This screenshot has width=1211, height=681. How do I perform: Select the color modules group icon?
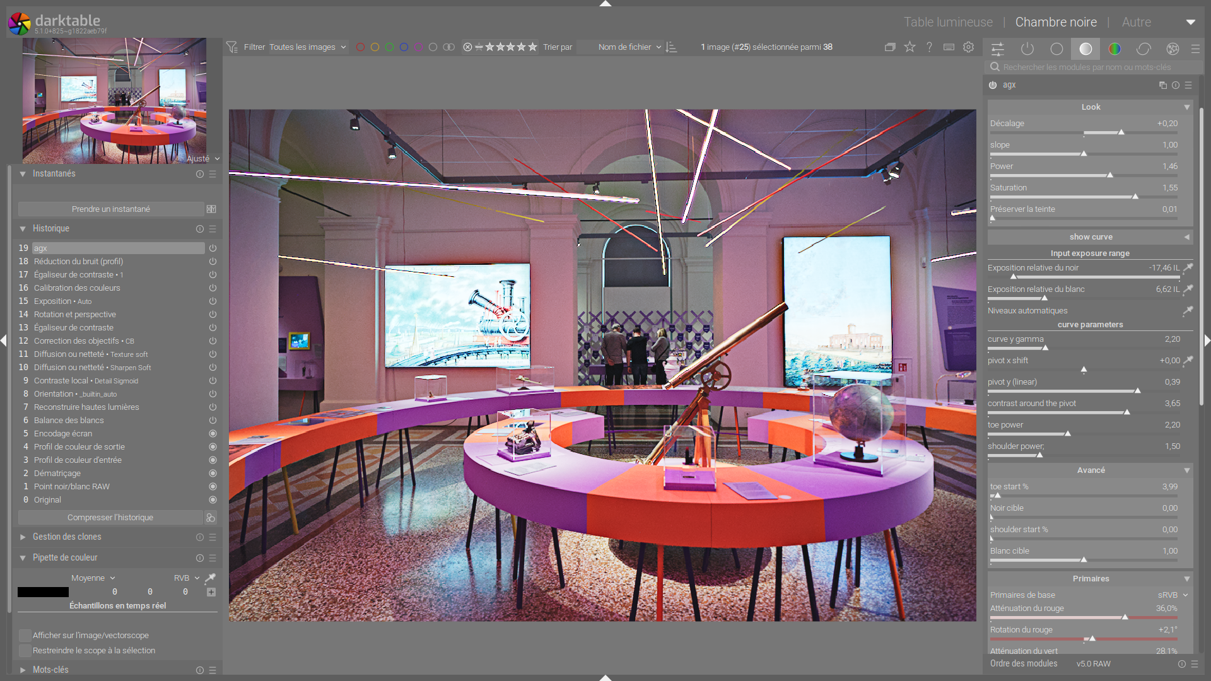coord(1114,49)
